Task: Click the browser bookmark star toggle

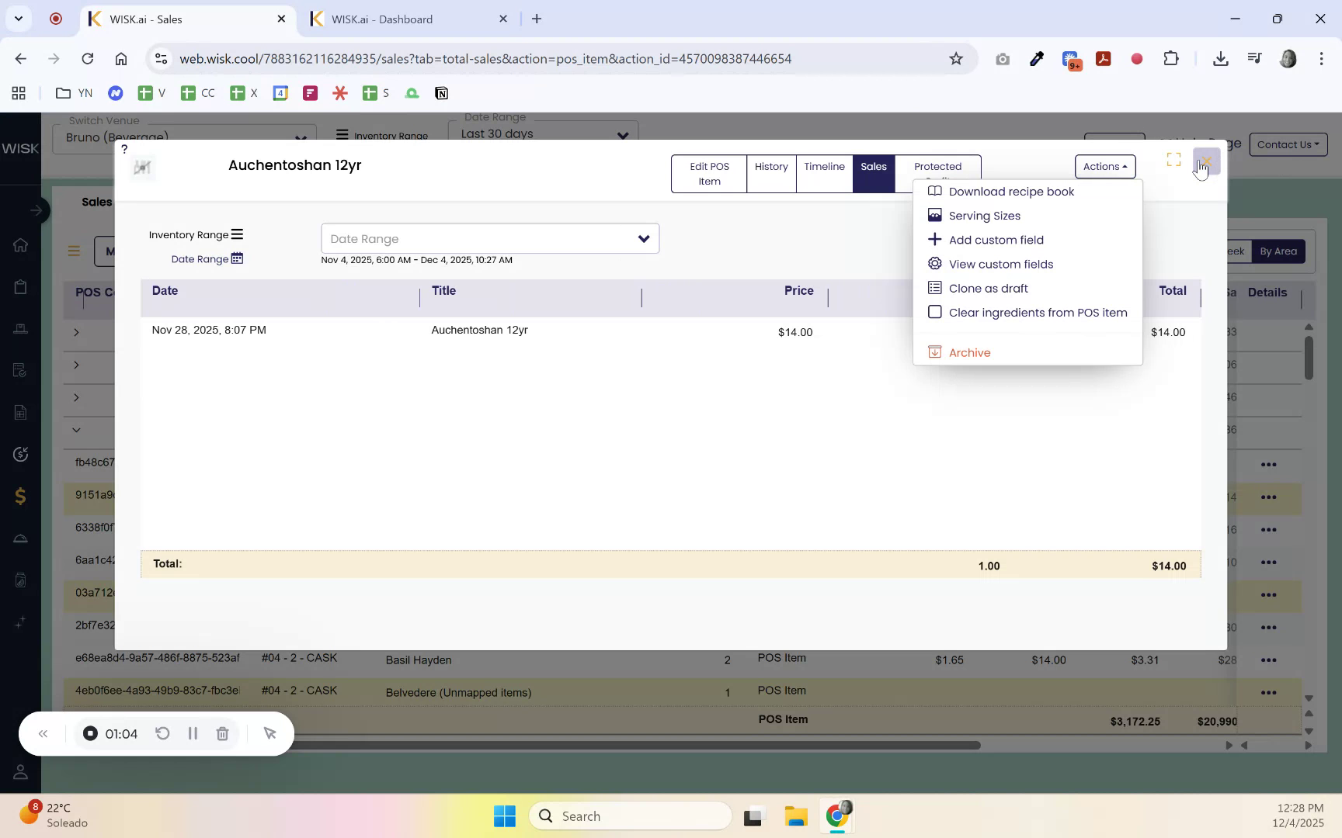Action: (956, 58)
